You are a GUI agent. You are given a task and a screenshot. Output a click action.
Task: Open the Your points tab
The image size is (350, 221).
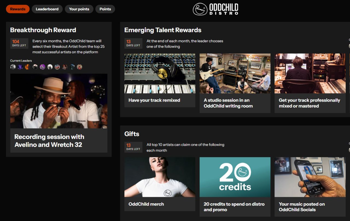[x=79, y=9]
